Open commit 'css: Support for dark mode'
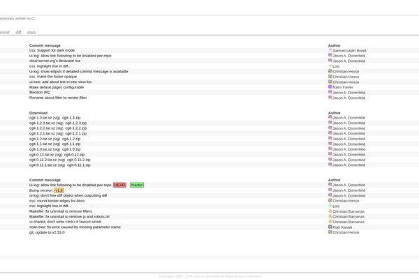Screen dimensions: 419x279 [x=52, y=50]
